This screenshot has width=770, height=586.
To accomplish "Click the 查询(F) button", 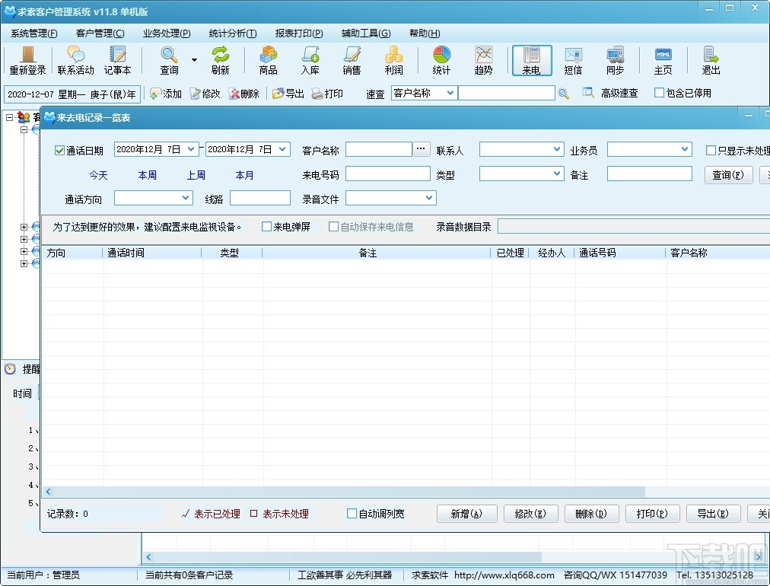I will point(727,175).
